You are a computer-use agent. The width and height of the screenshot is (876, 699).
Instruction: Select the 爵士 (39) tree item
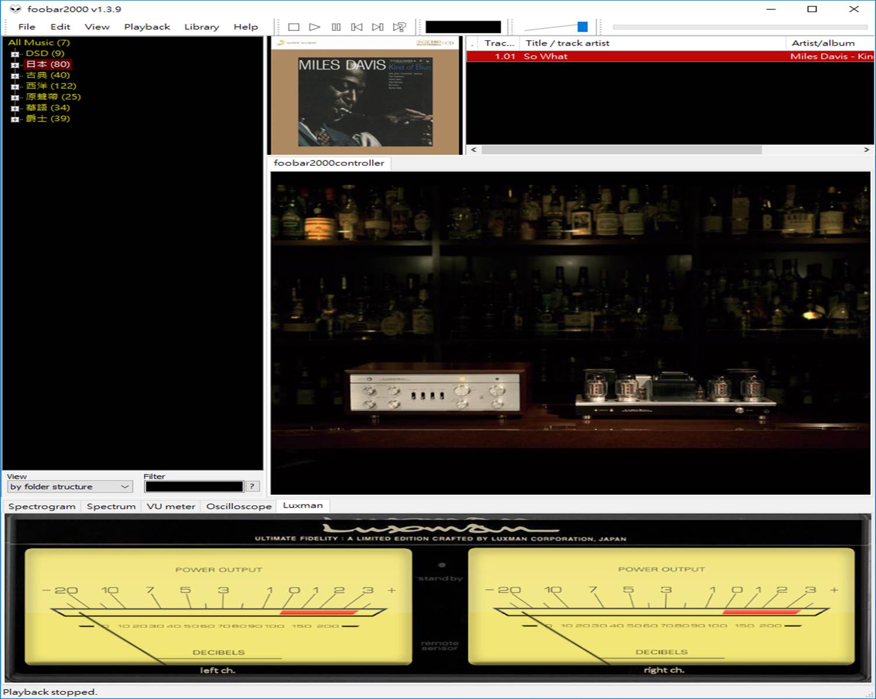click(48, 119)
